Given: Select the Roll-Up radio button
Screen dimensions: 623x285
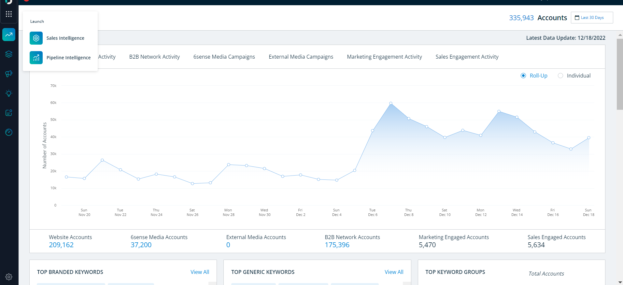Looking at the screenshot, I should [x=523, y=76].
